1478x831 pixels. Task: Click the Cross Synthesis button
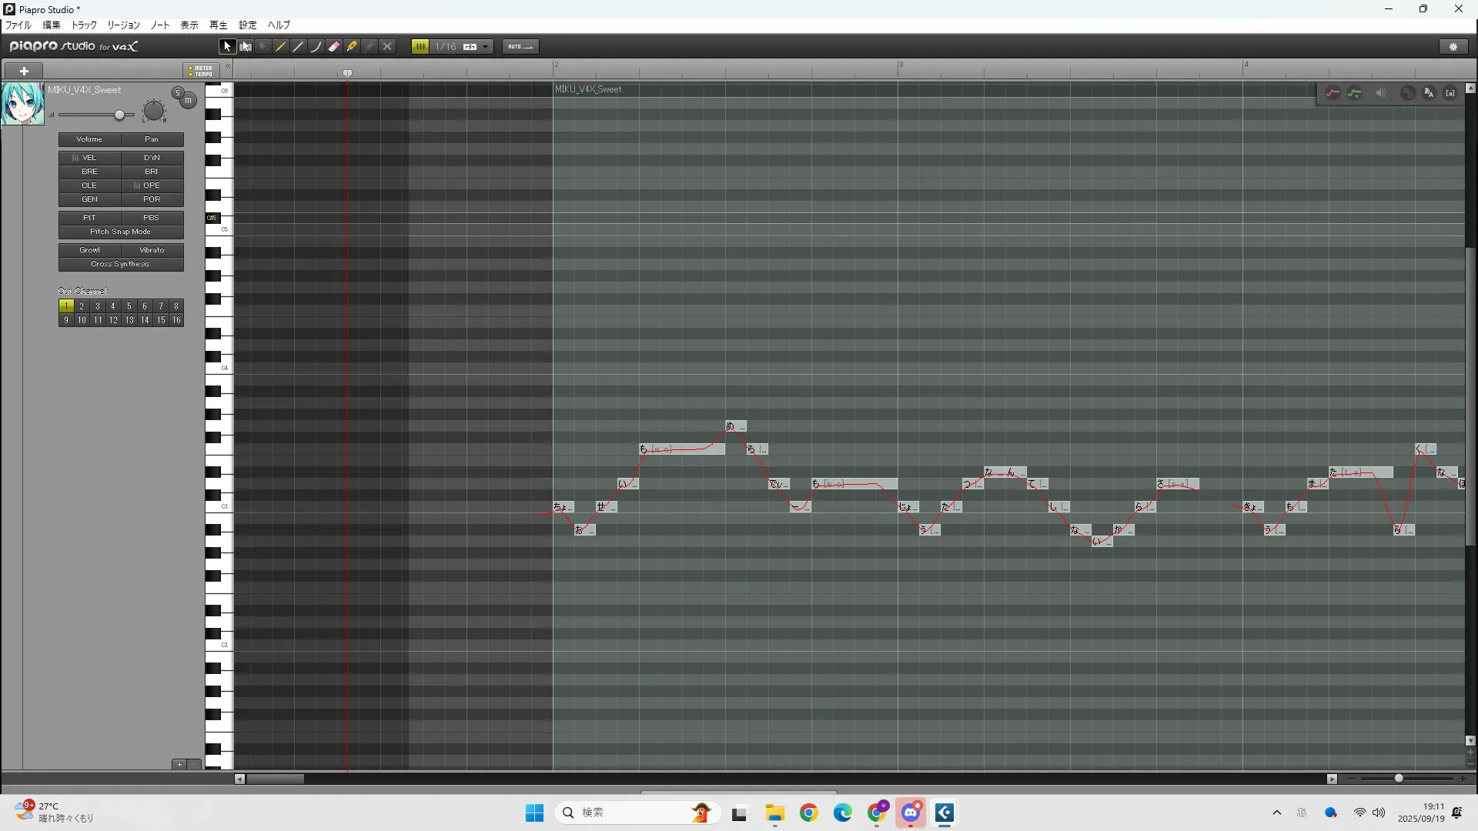coord(121,264)
